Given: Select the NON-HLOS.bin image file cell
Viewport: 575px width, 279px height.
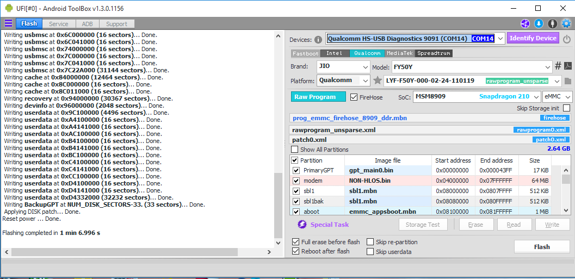Looking at the screenshot, I should (388, 181).
